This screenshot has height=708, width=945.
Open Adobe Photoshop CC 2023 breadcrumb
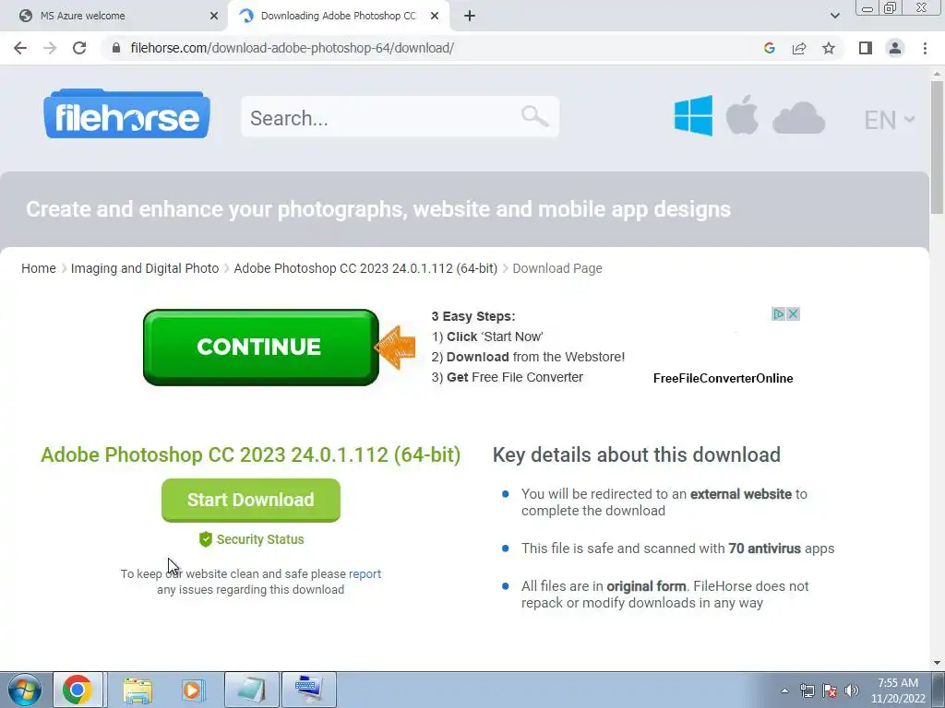[365, 268]
